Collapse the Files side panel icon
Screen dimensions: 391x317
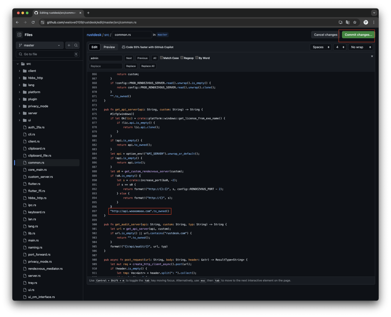[19, 35]
